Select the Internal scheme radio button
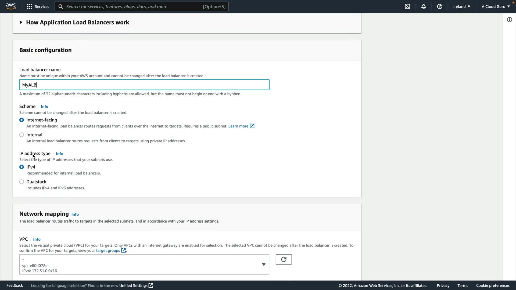Viewport: 516px width, 290px height. click(x=21, y=135)
